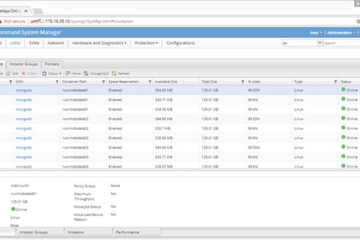The image size is (360, 240).
Task: Close the NetApp OnCommand browser tab
Action: (26, 11)
